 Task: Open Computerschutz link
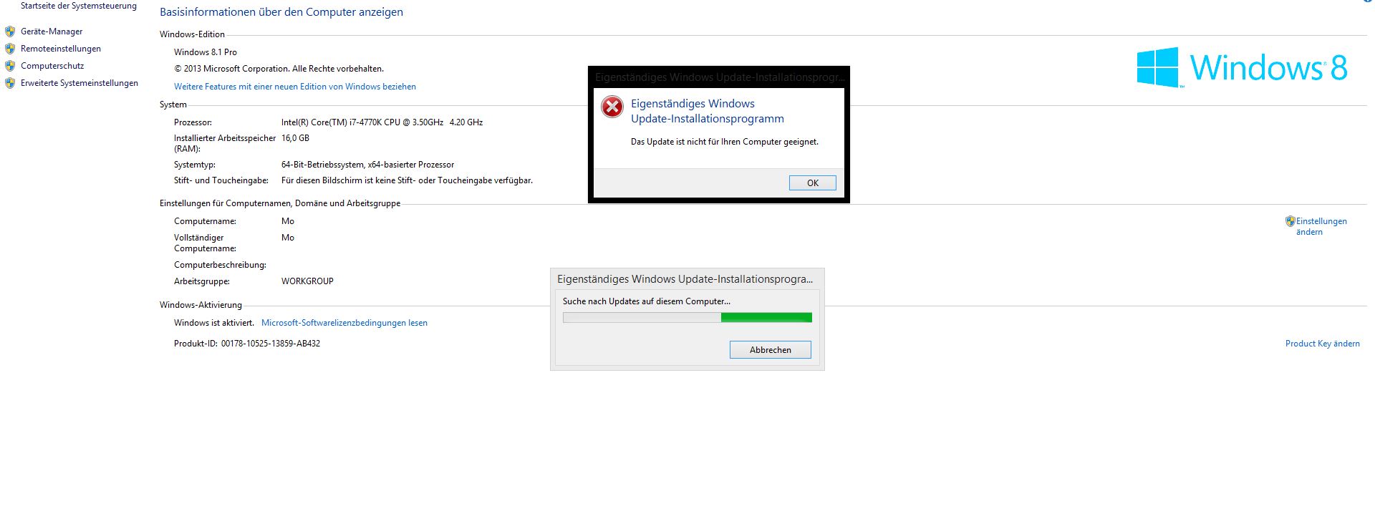click(x=52, y=66)
